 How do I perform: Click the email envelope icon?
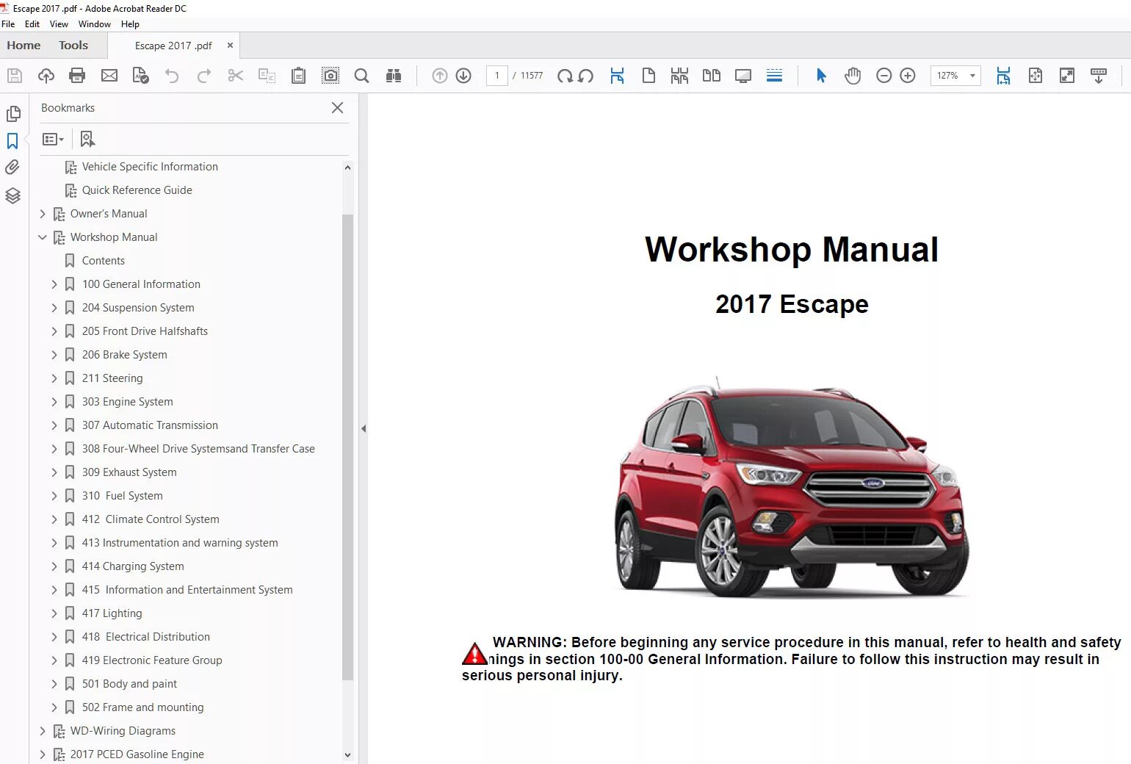point(109,76)
